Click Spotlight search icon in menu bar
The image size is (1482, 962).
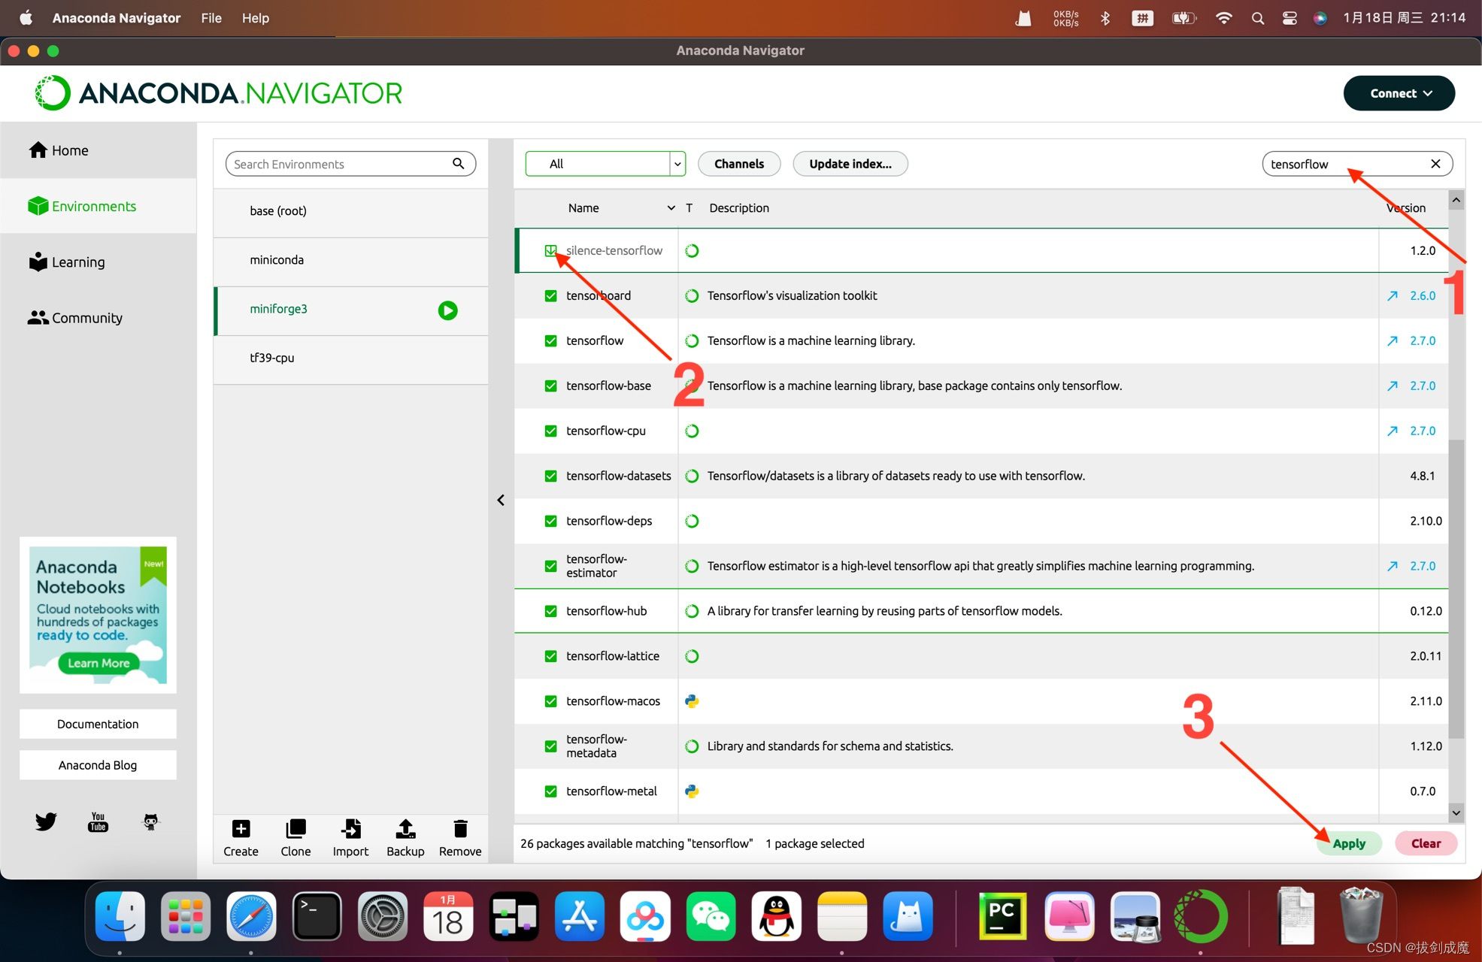coord(1257,18)
